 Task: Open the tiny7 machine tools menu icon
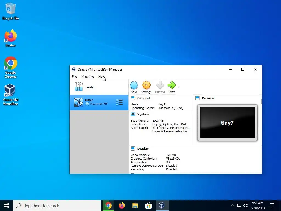pos(119,102)
